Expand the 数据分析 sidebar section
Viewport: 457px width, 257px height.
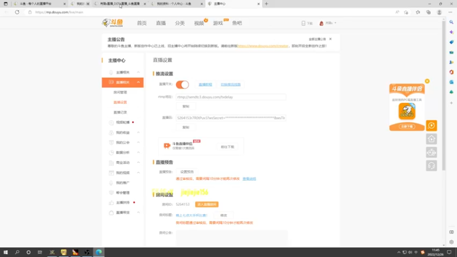click(x=138, y=152)
